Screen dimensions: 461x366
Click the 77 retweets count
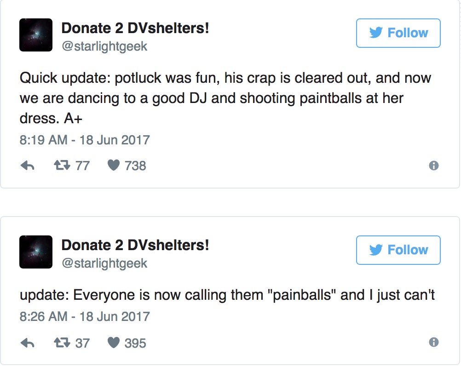point(82,166)
